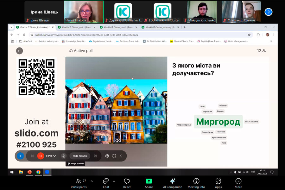Viewport: 285px width, 190px height.
Task: Click the blue plus button in Slido toolbar
Action: coord(20,156)
